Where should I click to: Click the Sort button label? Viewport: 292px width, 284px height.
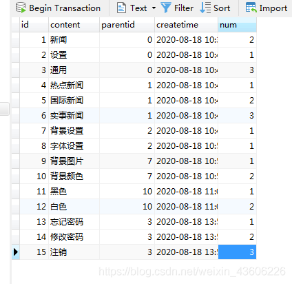[222, 8]
